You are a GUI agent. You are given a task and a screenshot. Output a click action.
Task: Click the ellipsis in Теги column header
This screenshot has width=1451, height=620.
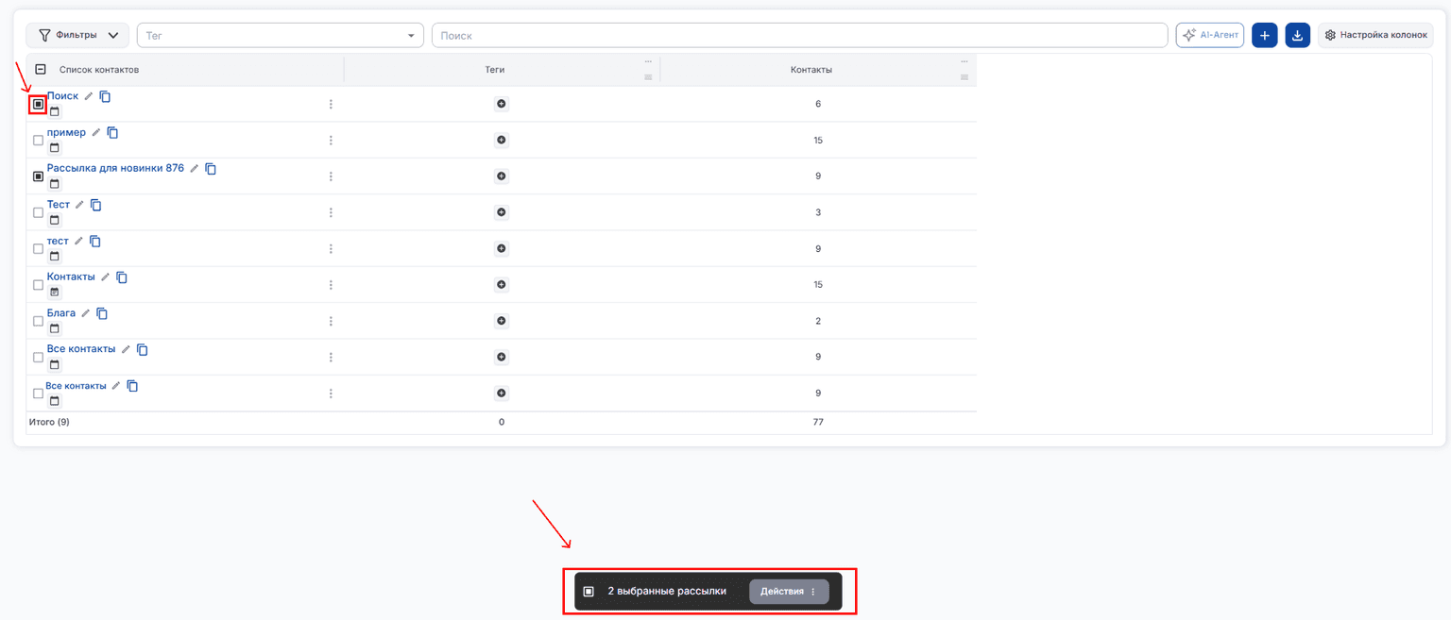pos(648,61)
